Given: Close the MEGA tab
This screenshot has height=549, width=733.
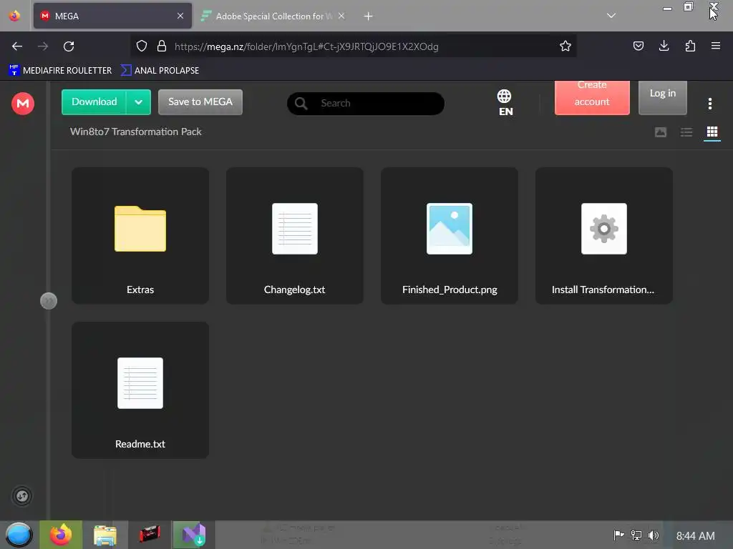Looking at the screenshot, I should pos(180,16).
